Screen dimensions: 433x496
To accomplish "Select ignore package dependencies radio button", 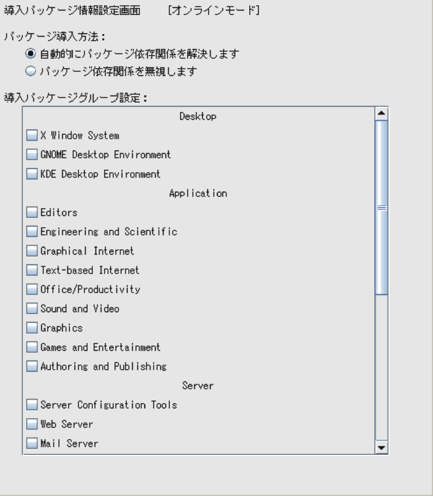I will (x=29, y=71).
